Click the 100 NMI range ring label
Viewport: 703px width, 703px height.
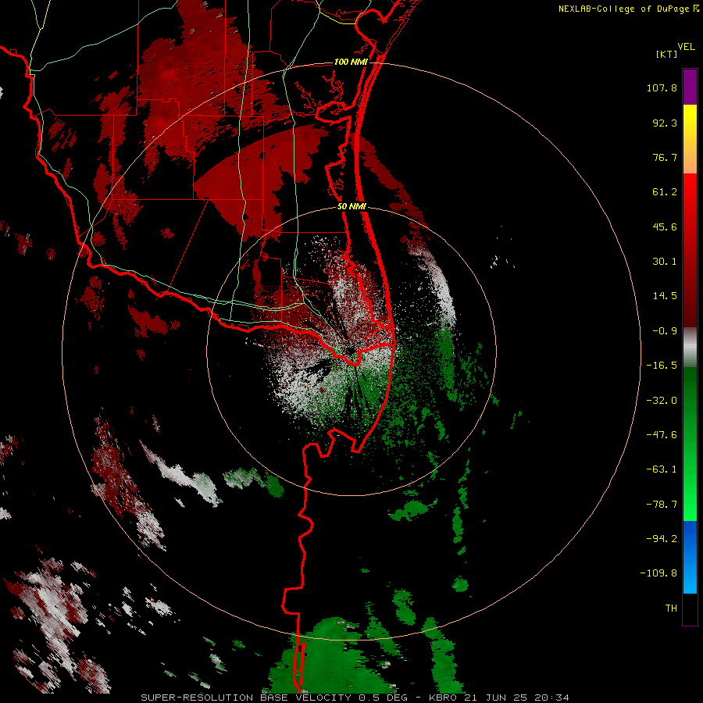coord(351,62)
